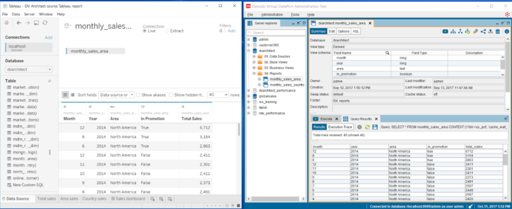Switch to metadata list view in Tableau
512x209 pixels.
[72, 94]
